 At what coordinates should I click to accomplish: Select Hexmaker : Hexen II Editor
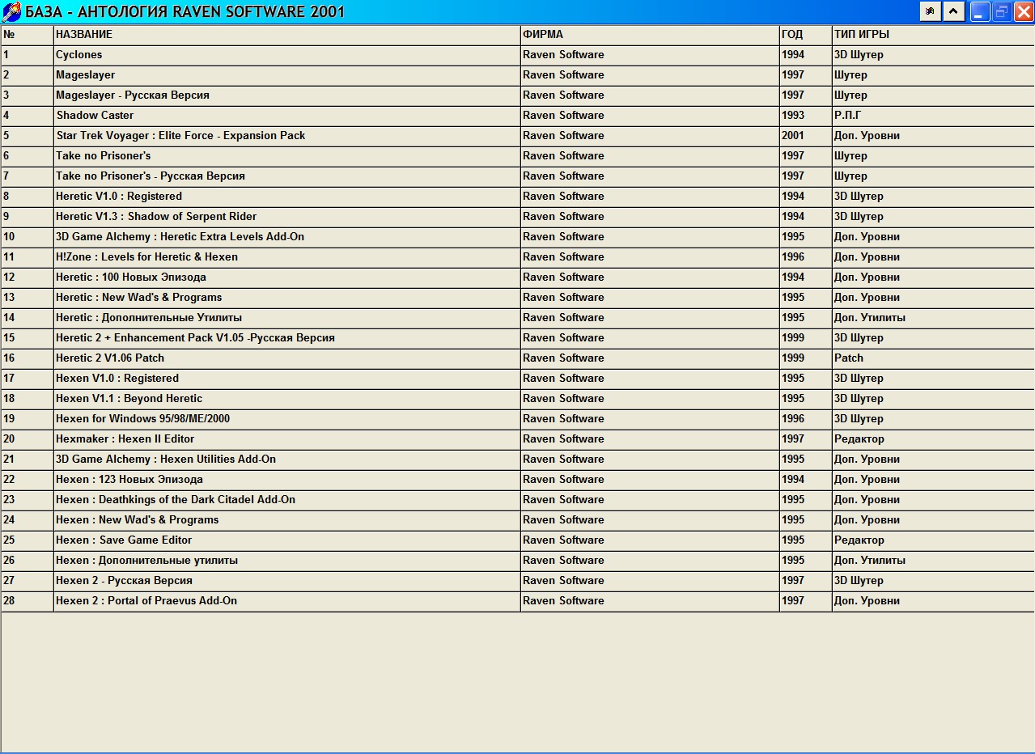(x=125, y=439)
